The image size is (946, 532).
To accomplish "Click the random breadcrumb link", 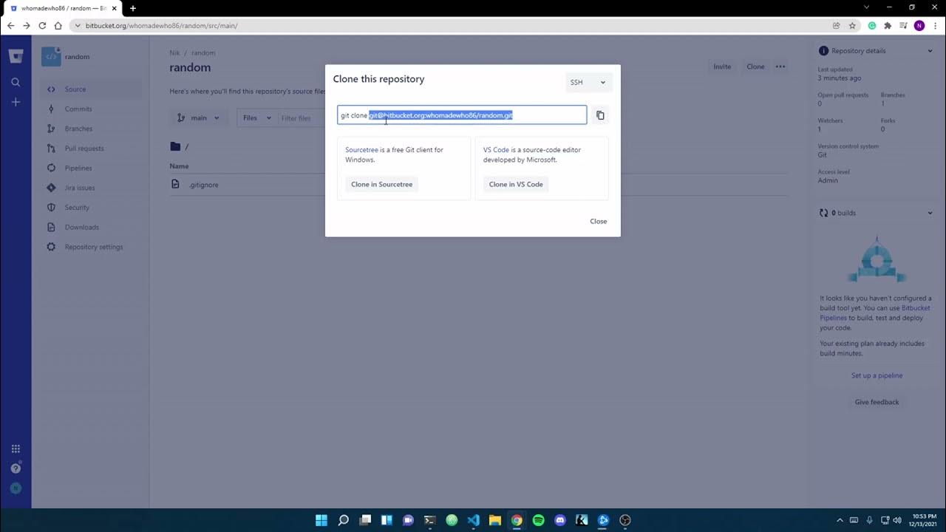I will tap(203, 53).
